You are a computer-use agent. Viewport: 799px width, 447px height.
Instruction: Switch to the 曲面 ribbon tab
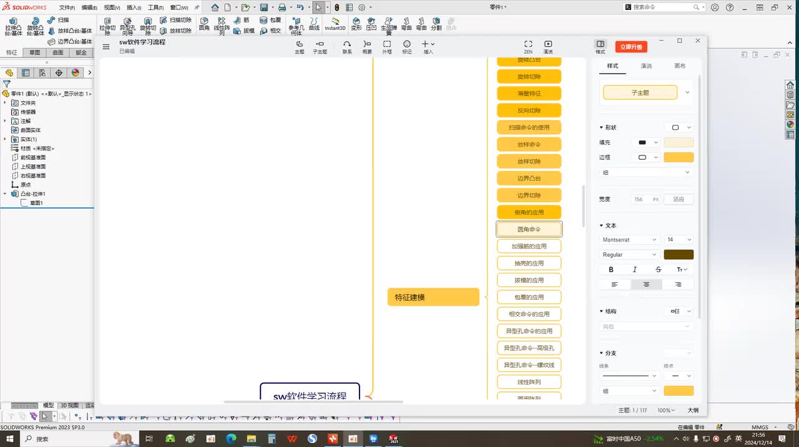58,53
